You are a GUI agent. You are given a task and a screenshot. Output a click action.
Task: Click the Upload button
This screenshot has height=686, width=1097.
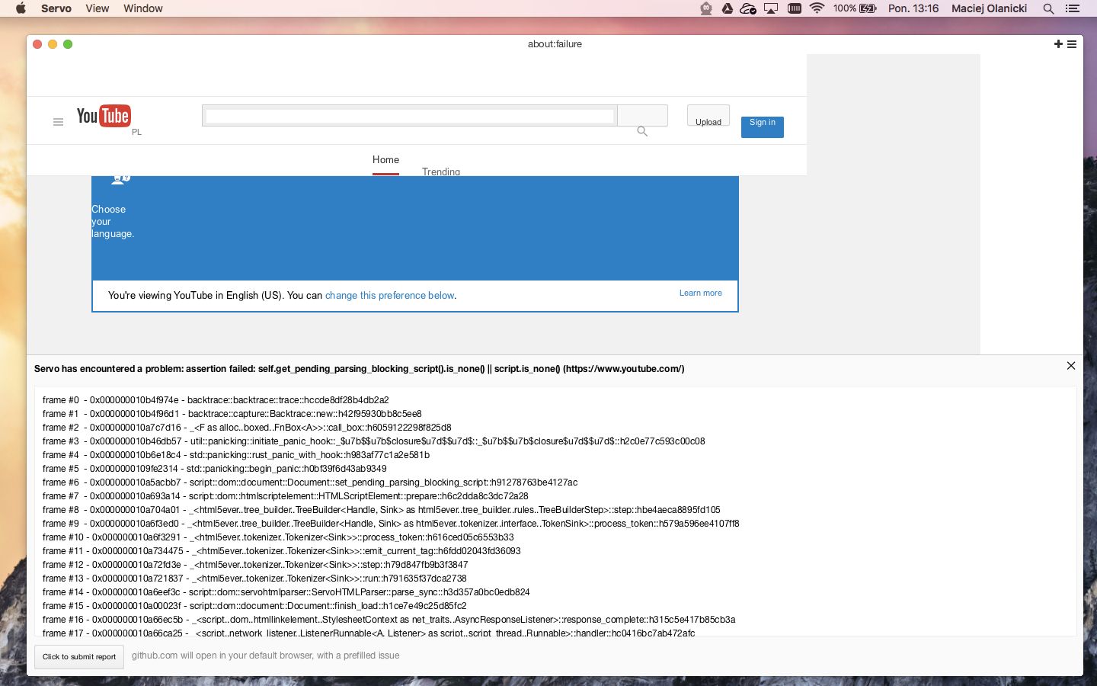[708, 116]
